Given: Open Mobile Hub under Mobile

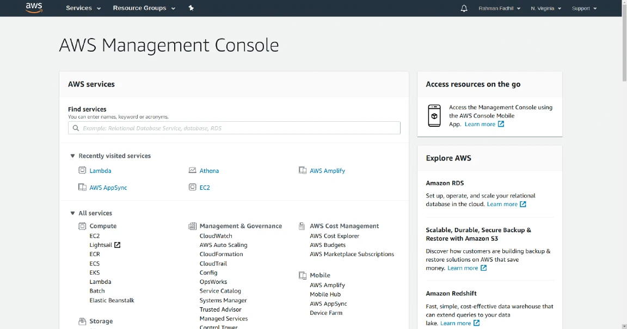Looking at the screenshot, I should (x=325, y=294).
